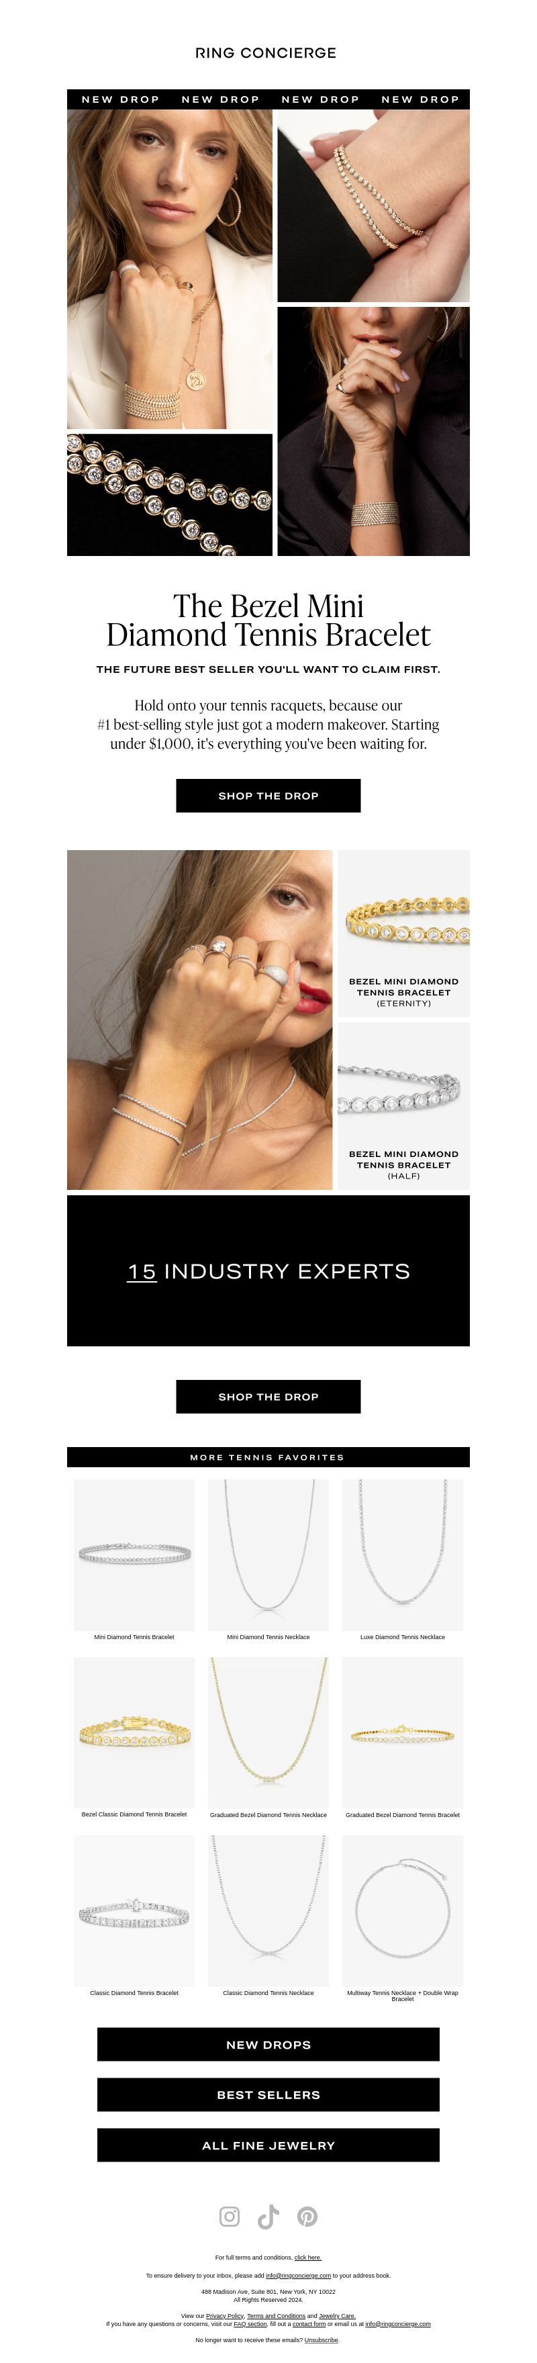Open the Instagram social icon
The height and width of the screenshot is (2363, 537).
229,2216
